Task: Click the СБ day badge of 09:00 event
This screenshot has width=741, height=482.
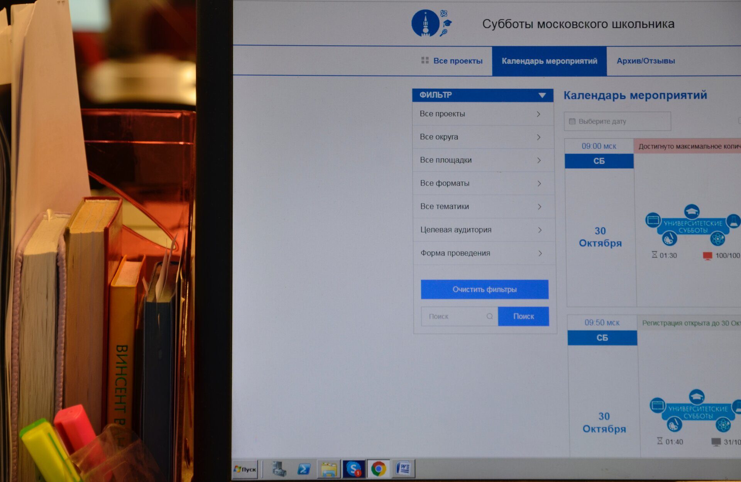Action: coord(599,161)
